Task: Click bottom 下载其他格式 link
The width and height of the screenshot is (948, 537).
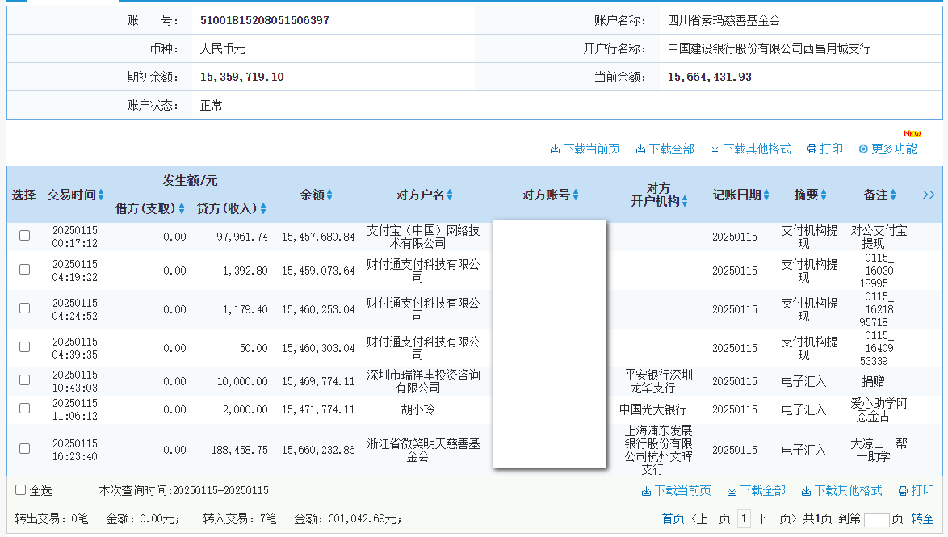Action: point(841,490)
